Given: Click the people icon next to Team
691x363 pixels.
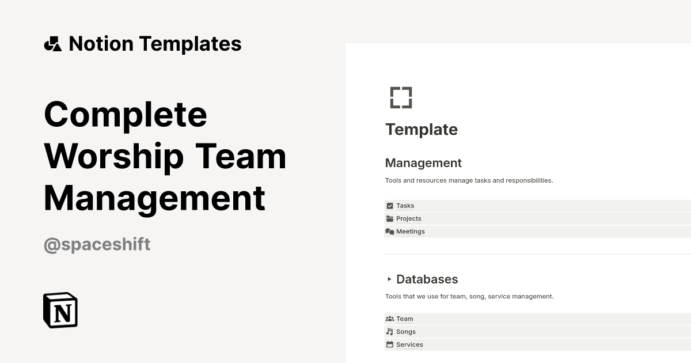Looking at the screenshot, I should coord(390,319).
